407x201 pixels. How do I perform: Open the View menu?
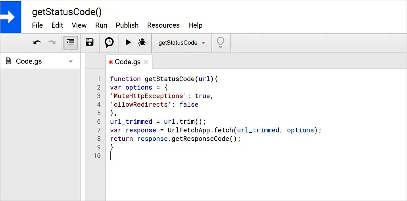[x=79, y=25]
